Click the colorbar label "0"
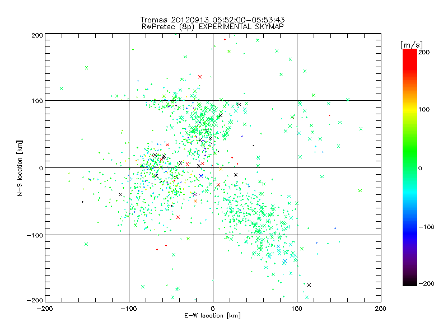The width and height of the screenshot is (448, 336). (x=420, y=168)
